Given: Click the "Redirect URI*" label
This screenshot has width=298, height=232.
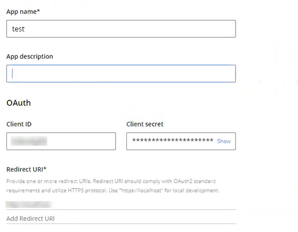Looking at the screenshot, I should point(26,169).
